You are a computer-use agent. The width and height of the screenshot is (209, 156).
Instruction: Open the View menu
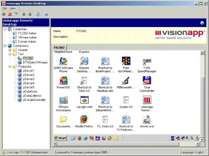coord(13,8)
